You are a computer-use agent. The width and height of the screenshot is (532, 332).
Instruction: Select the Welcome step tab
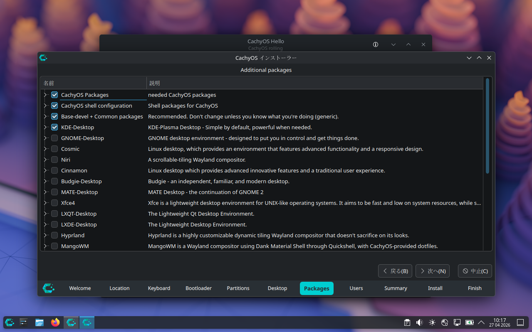pos(80,288)
